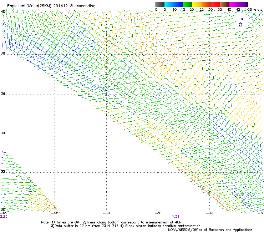Click the latitude label '36' on the left axis
Viewport: 264px width, 232px height.
pyautogui.click(x=3, y=94)
